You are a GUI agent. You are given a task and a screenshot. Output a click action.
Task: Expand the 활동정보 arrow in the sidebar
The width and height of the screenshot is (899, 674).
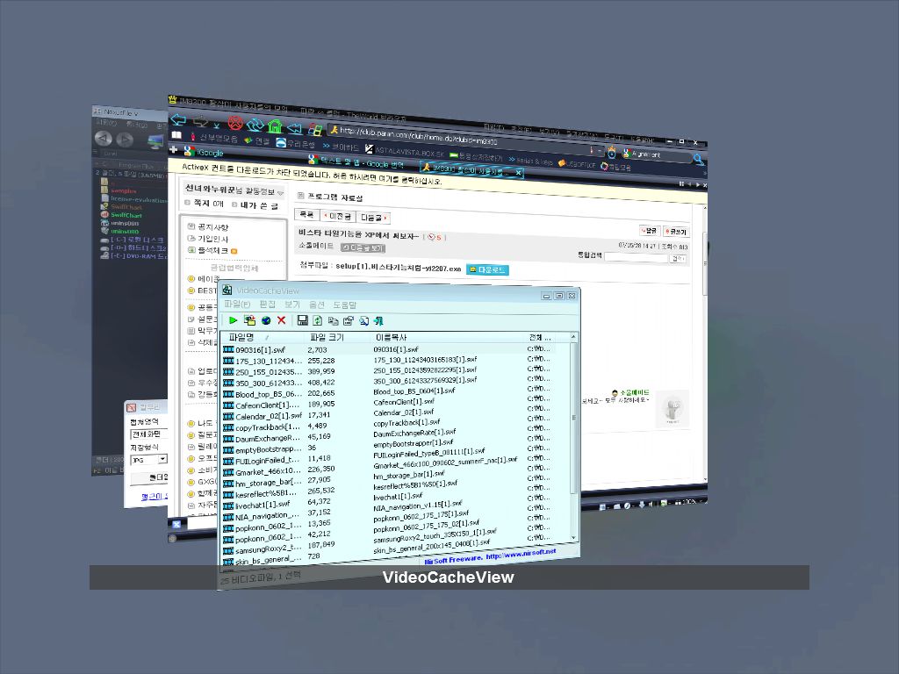280,192
